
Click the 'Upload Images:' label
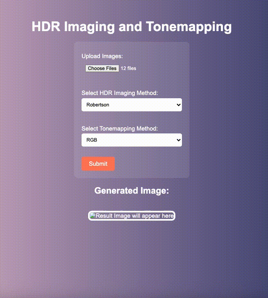point(102,56)
